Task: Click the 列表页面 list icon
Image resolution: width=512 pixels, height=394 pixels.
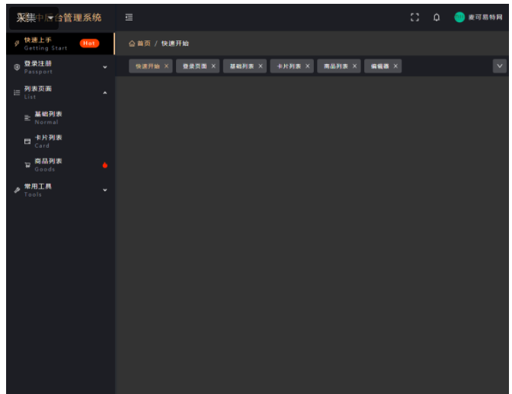Action: coord(17,93)
